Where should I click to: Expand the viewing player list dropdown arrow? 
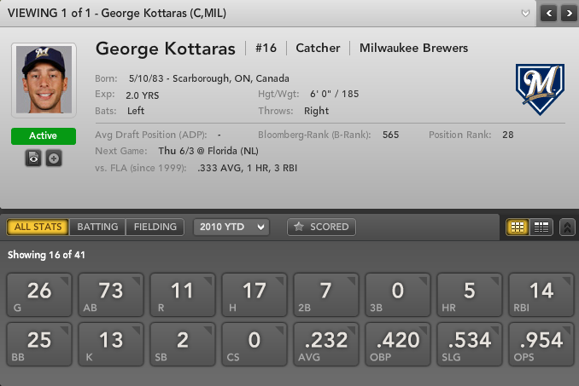point(526,14)
